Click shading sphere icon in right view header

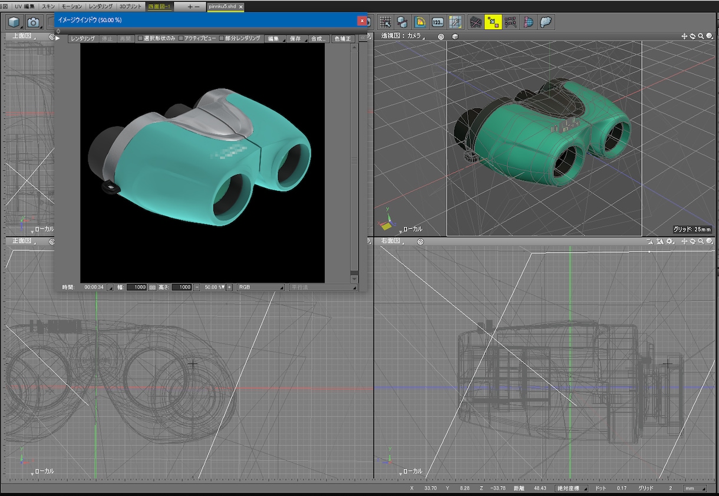(709, 242)
